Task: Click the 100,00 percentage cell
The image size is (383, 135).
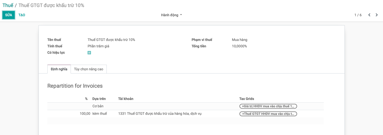Action: (x=85, y=114)
